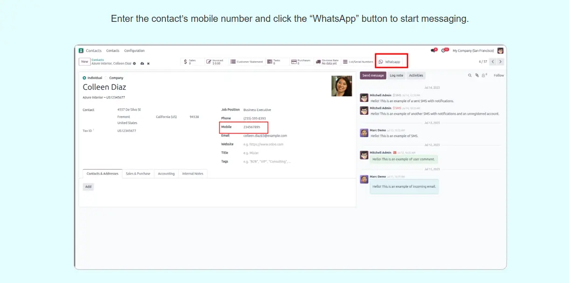Click the paperclip attachments icon
The image size is (569, 283).
pos(477,75)
